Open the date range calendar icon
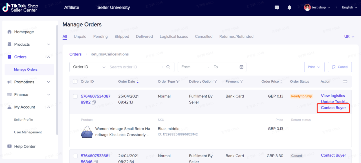 pyautogui.click(x=241, y=67)
